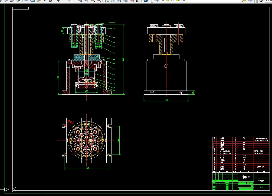Select item number 1 in the parts list
The height and width of the screenshot is (196, 272).
coord(214,169)
